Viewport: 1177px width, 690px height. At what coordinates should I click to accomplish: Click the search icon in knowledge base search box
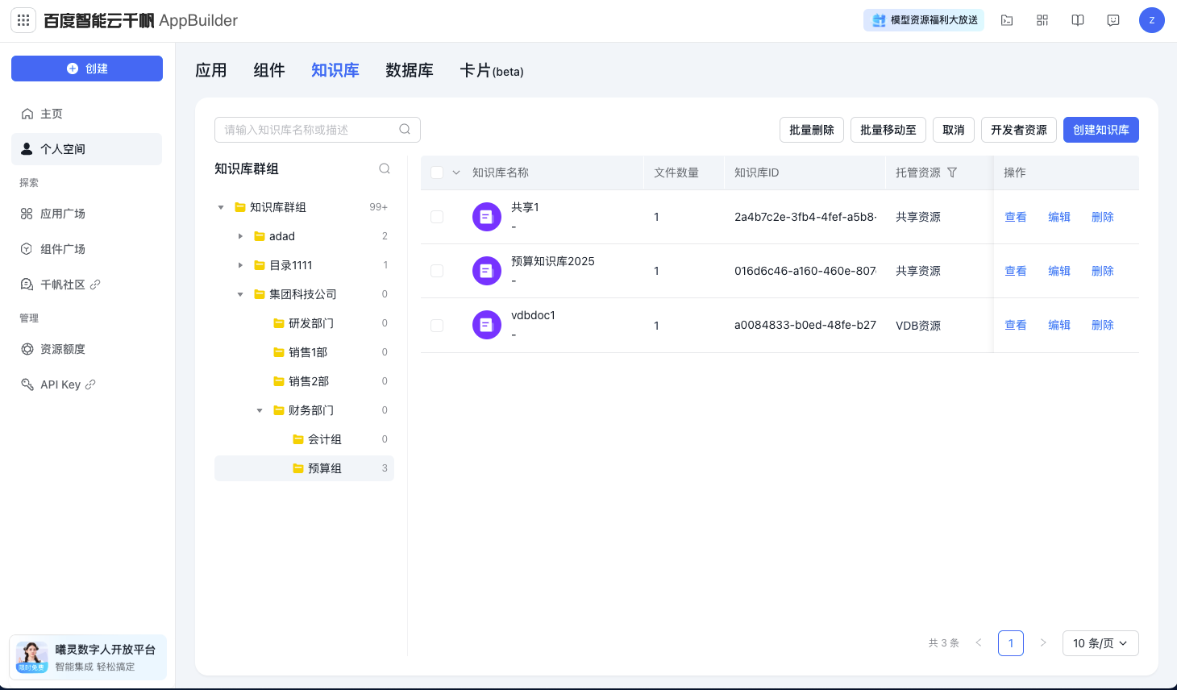click(x=405, y=129)
